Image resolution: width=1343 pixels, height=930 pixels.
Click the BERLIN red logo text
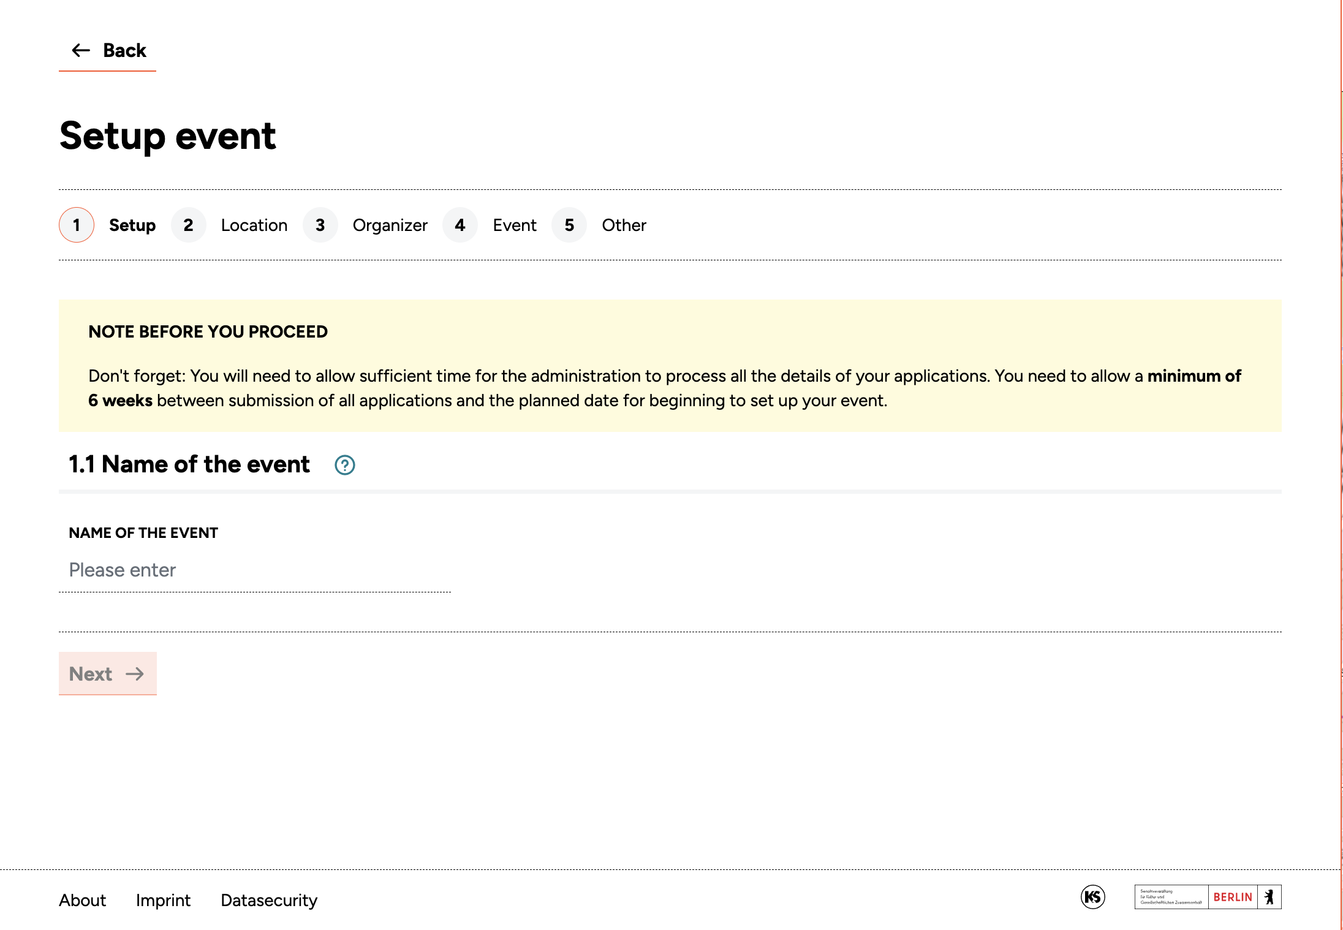click(1233, 897)
